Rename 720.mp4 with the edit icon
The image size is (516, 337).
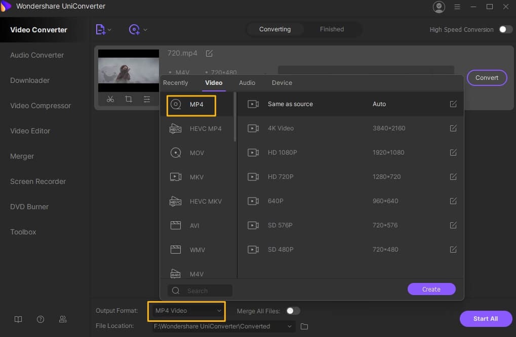209,53
